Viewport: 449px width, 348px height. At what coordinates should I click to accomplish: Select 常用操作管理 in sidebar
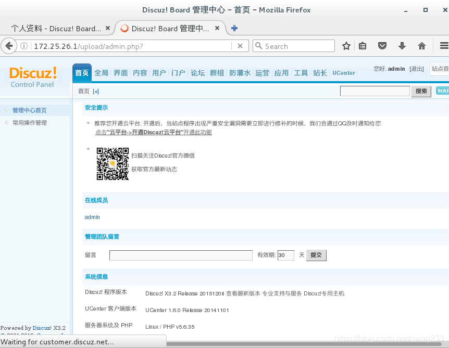(30, 123)
